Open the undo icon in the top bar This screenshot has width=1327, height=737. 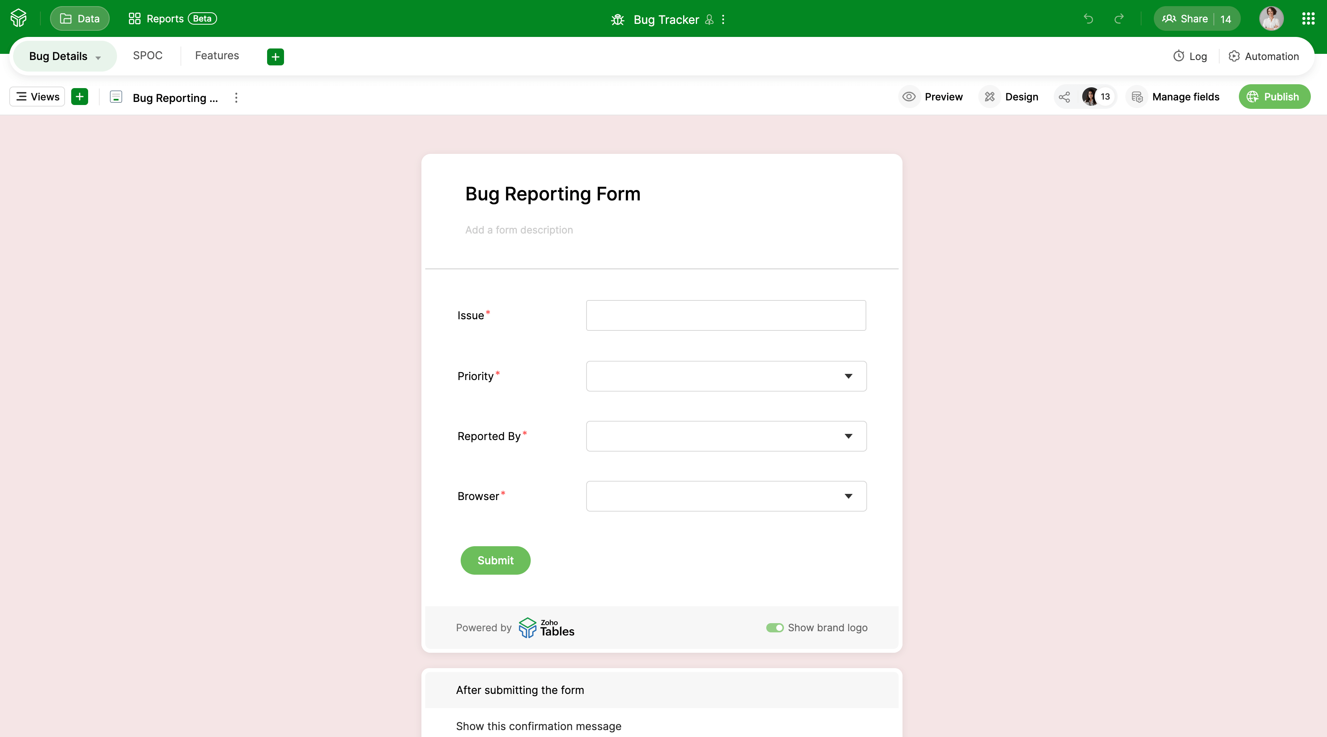[1088, 19]
